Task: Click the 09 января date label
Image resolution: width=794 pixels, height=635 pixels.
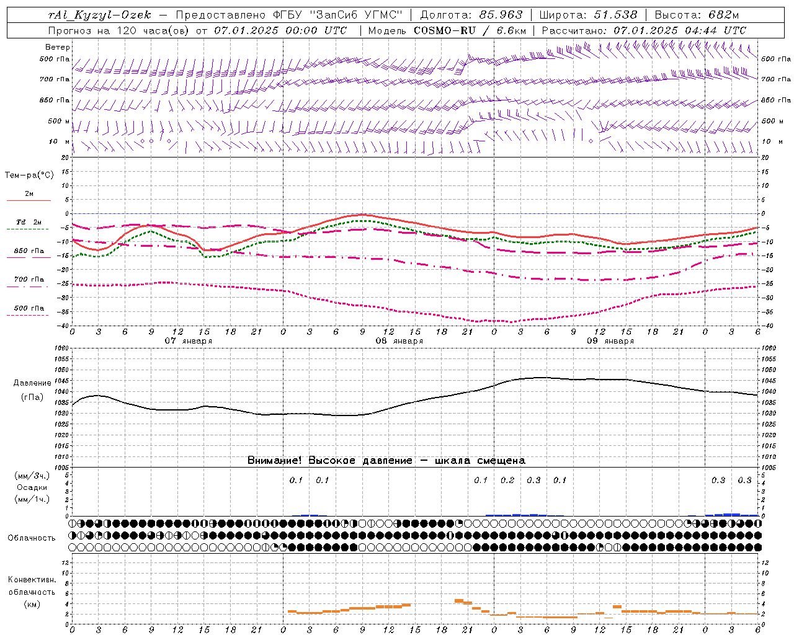Action: 610,341
